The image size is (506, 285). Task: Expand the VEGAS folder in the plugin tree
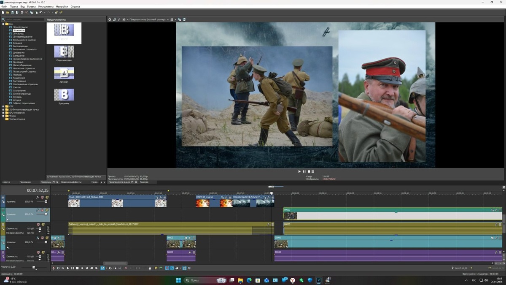tap(3, 116)
